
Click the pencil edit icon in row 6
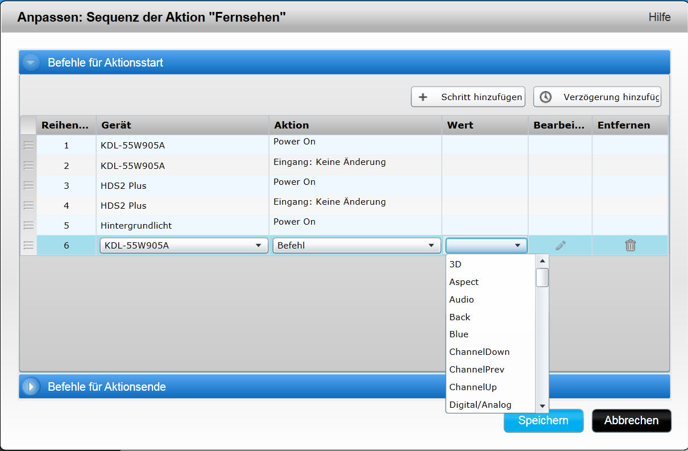point(561,246)
